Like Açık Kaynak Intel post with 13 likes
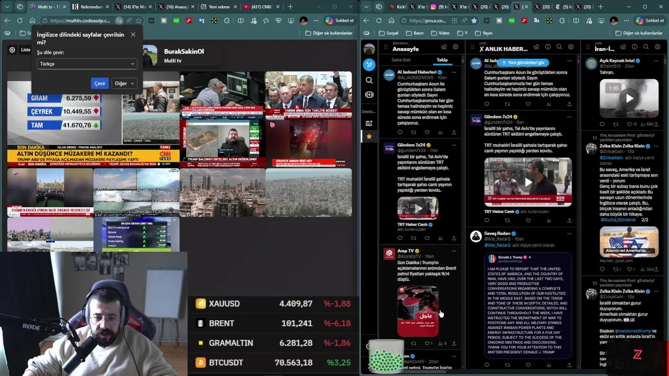669x376 pixels. [630, 124]
